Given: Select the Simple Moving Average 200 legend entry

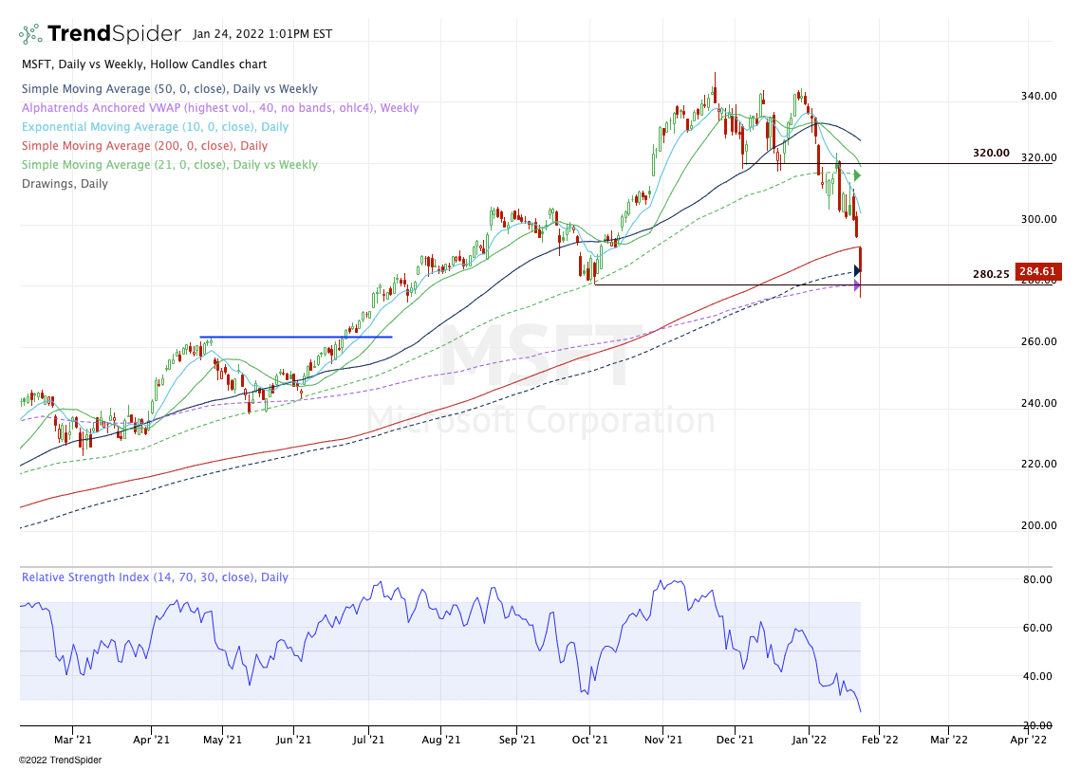Looking at the screenshot, I should coord(144,146).
